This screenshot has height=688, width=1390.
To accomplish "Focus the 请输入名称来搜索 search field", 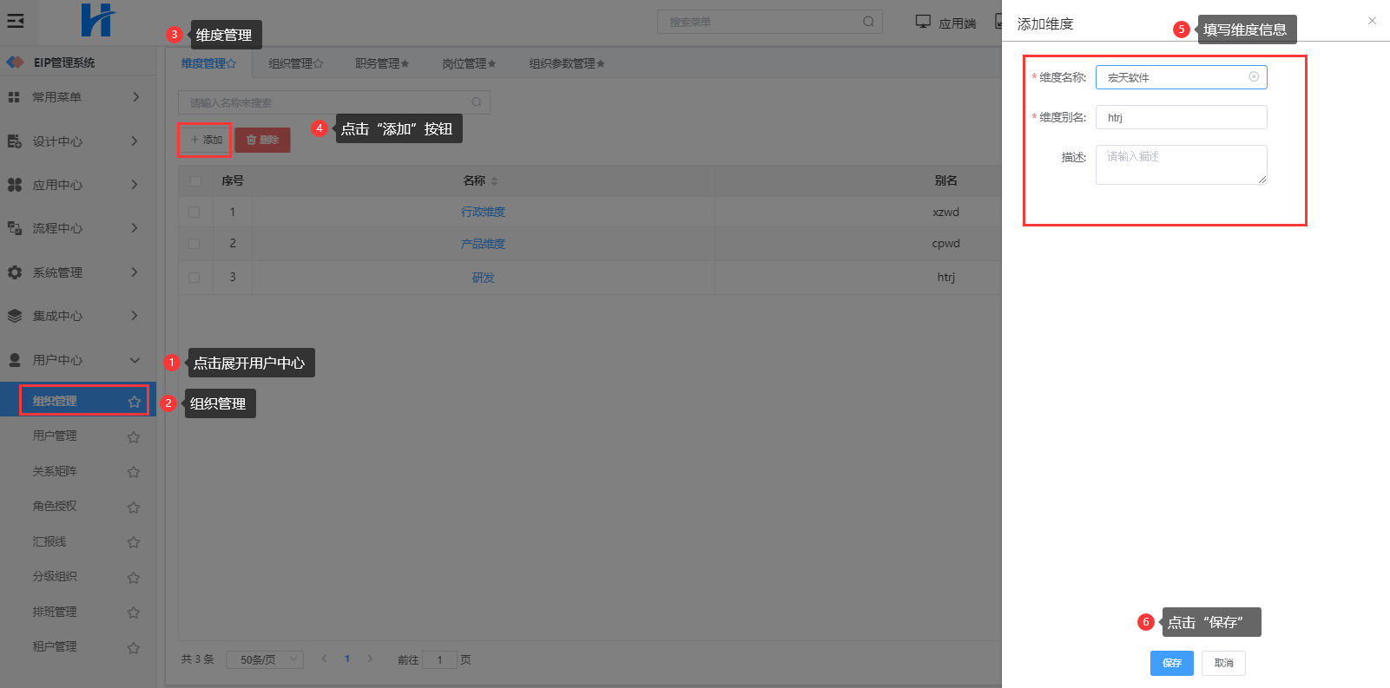I will (334, 102).
